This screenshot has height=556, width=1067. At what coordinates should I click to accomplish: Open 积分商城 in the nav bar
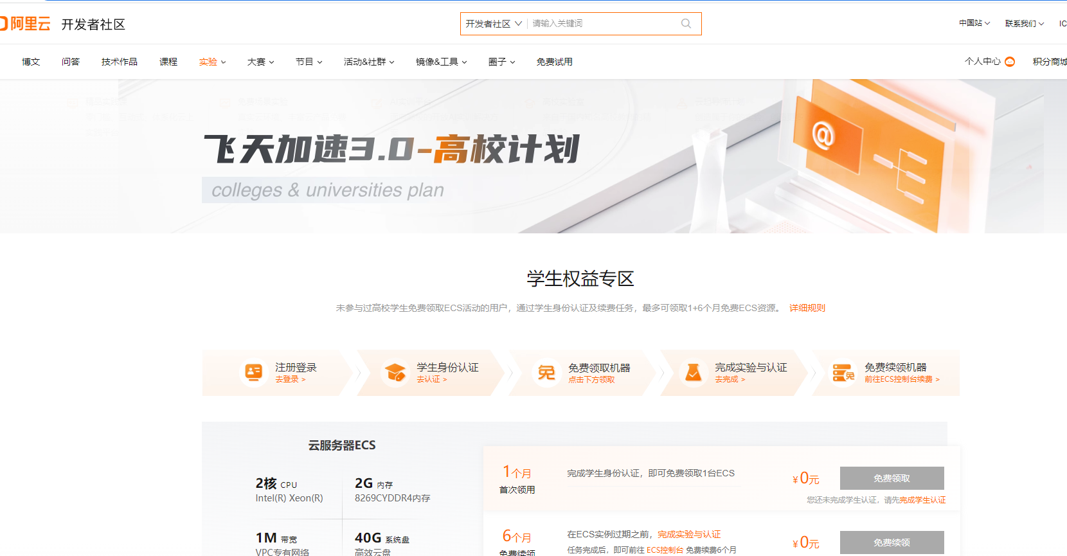click(x=1050, y=62)
